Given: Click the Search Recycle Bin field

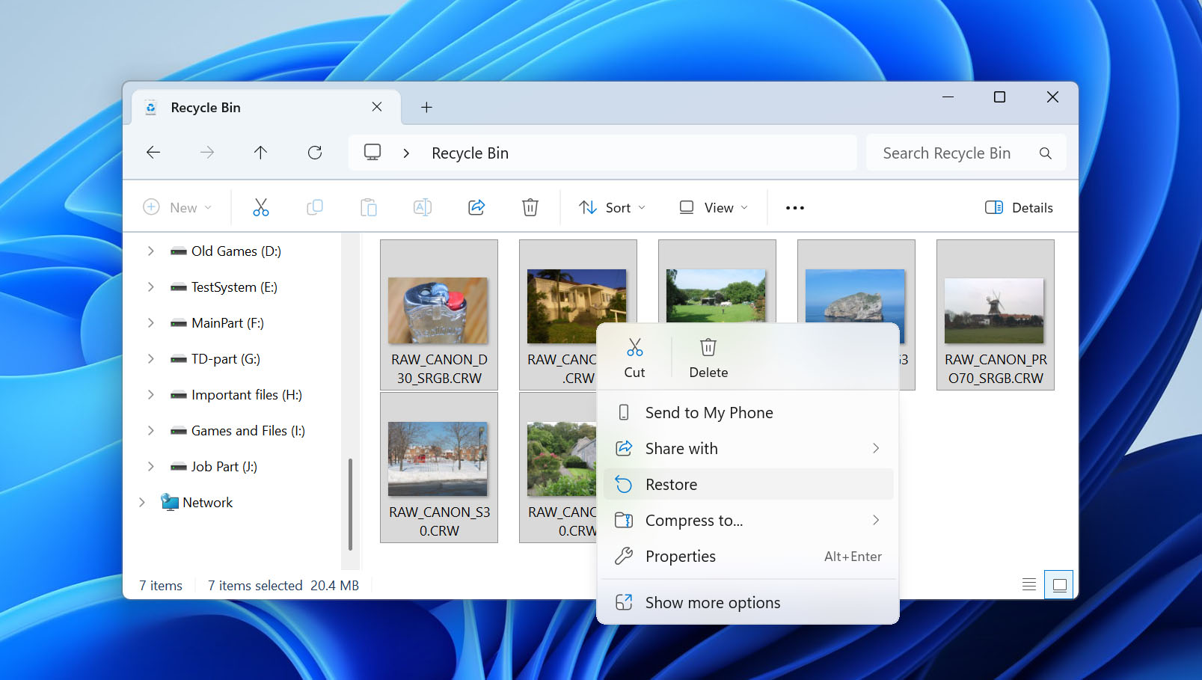Looking at the screenshot, I should [x=966, y=153].
